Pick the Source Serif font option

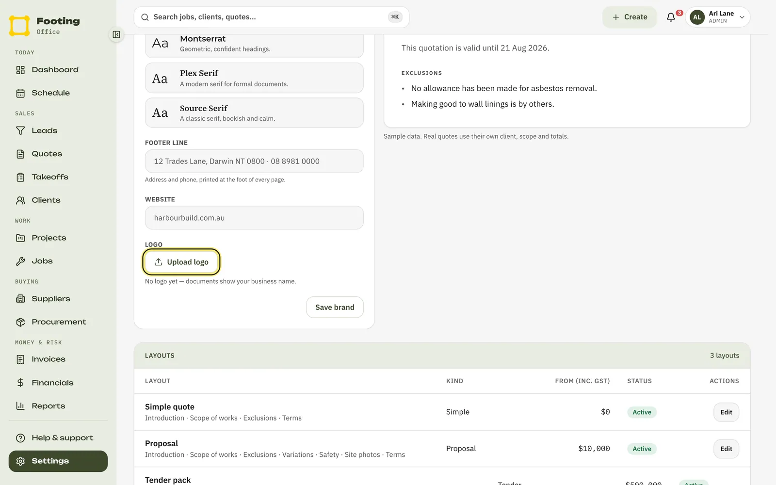click(254, 113)
